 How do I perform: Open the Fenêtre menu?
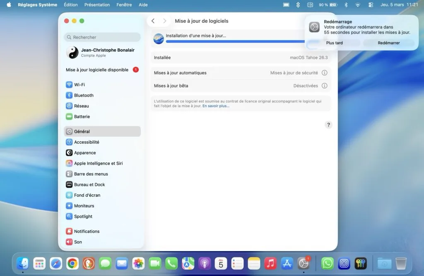(x=124, y=5)
